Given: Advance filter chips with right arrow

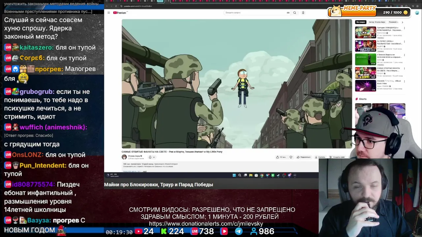Looking at the screenshot, I should 403,22.
